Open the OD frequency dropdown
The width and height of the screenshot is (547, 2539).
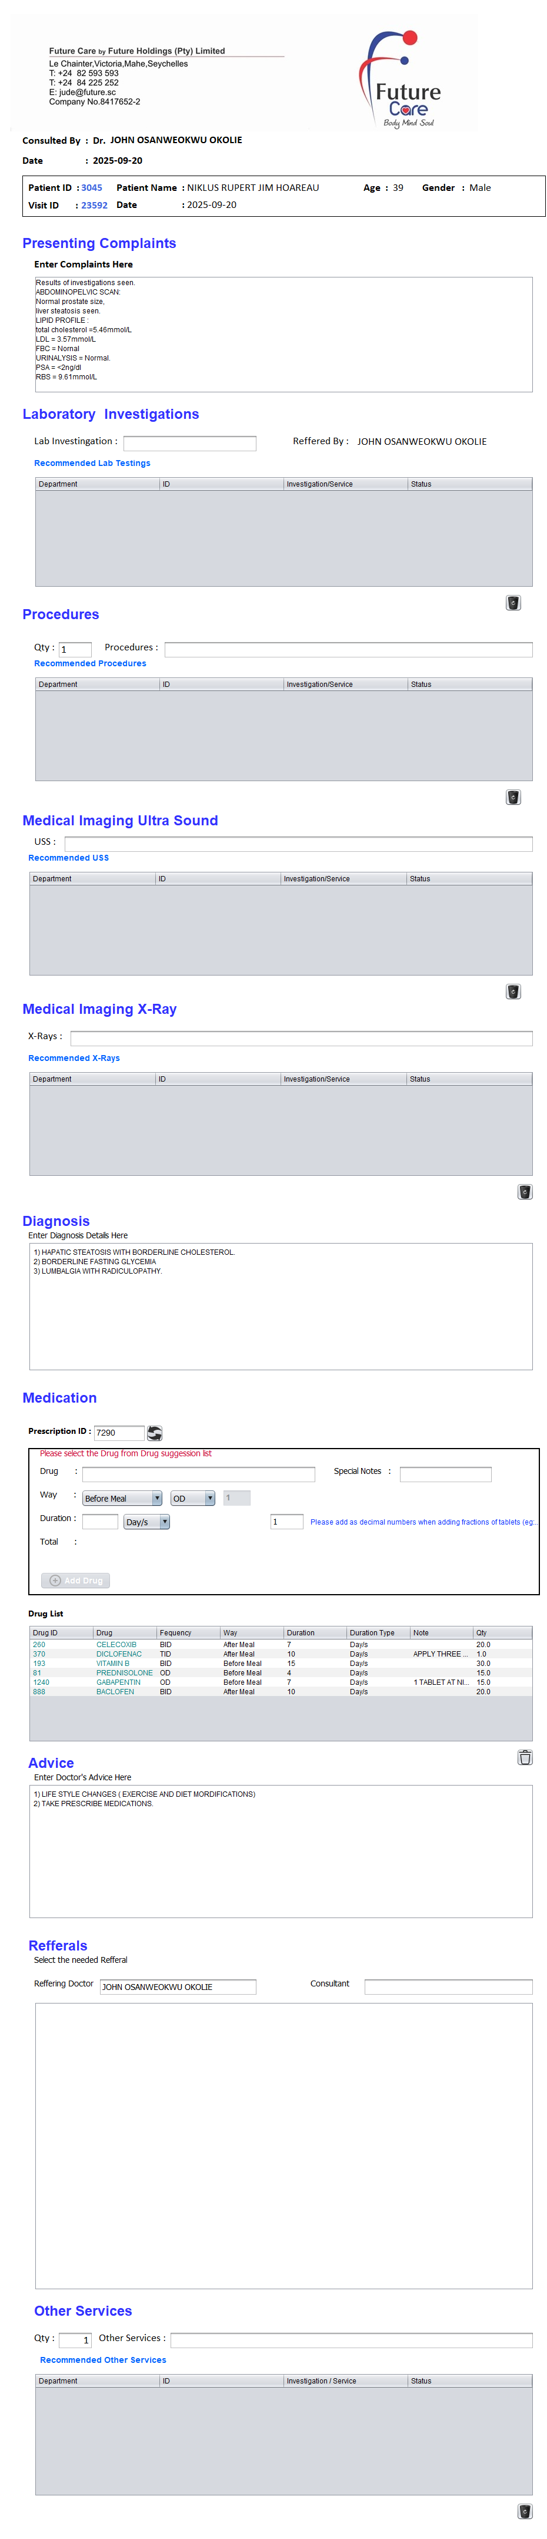point(193,1497)
